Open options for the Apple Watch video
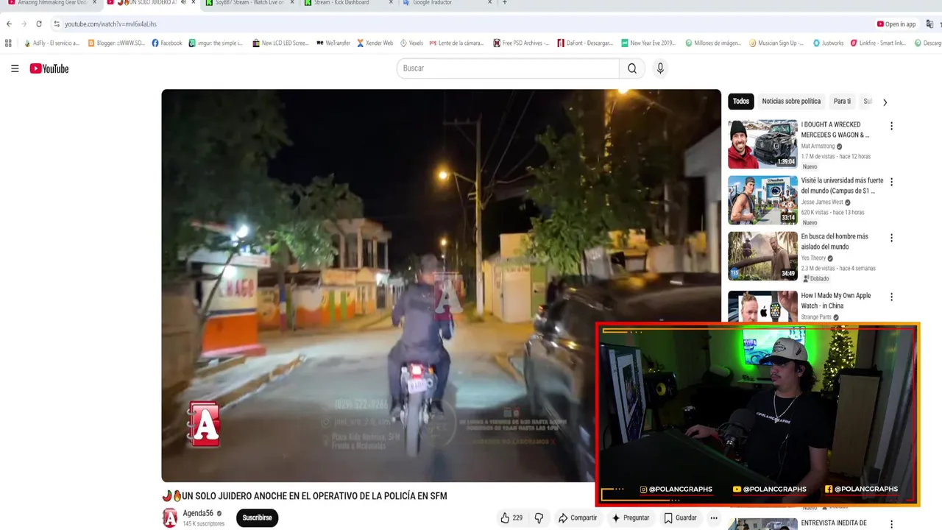This screenshot has height=530, width=942. point(891,297)
